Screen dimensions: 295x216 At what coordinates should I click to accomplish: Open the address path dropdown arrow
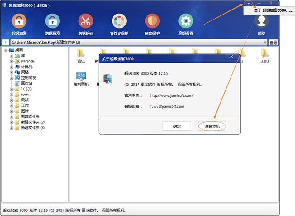click(x=265, y=42)
